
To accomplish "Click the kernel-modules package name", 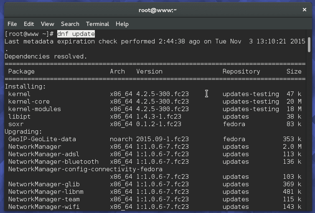I will (34, 109).
